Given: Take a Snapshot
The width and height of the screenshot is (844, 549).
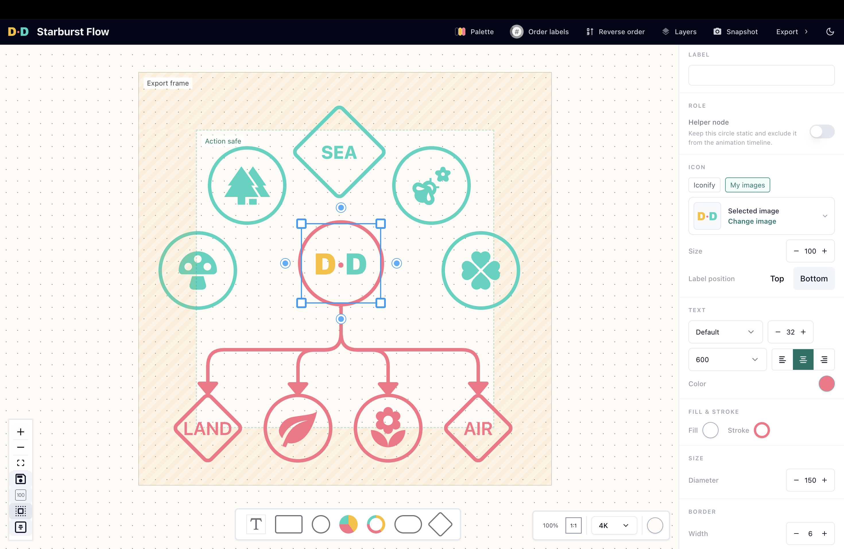Looking at the screenshot, I should 735,32.
